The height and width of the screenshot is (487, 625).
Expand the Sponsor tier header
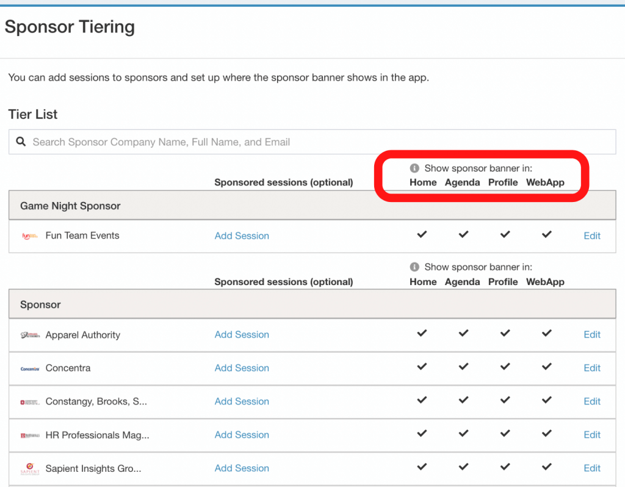pos(40,305)
